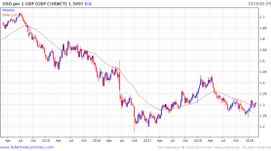The image size is (271, 151).
Task: Click the 1.6 price axis label
Action: pos(262,39)
